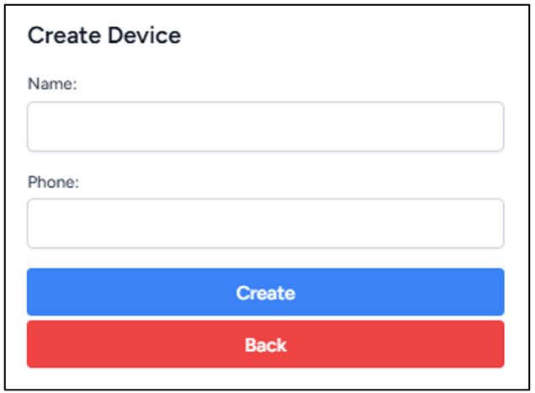The width and height of the screenshot is (535, 393).
Task: Click the white "Create" text on the blue button
Action: point(266,293)
